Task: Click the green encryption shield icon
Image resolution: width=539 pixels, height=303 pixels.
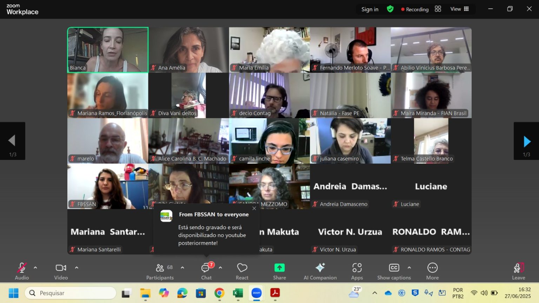Action: point(390,9)
